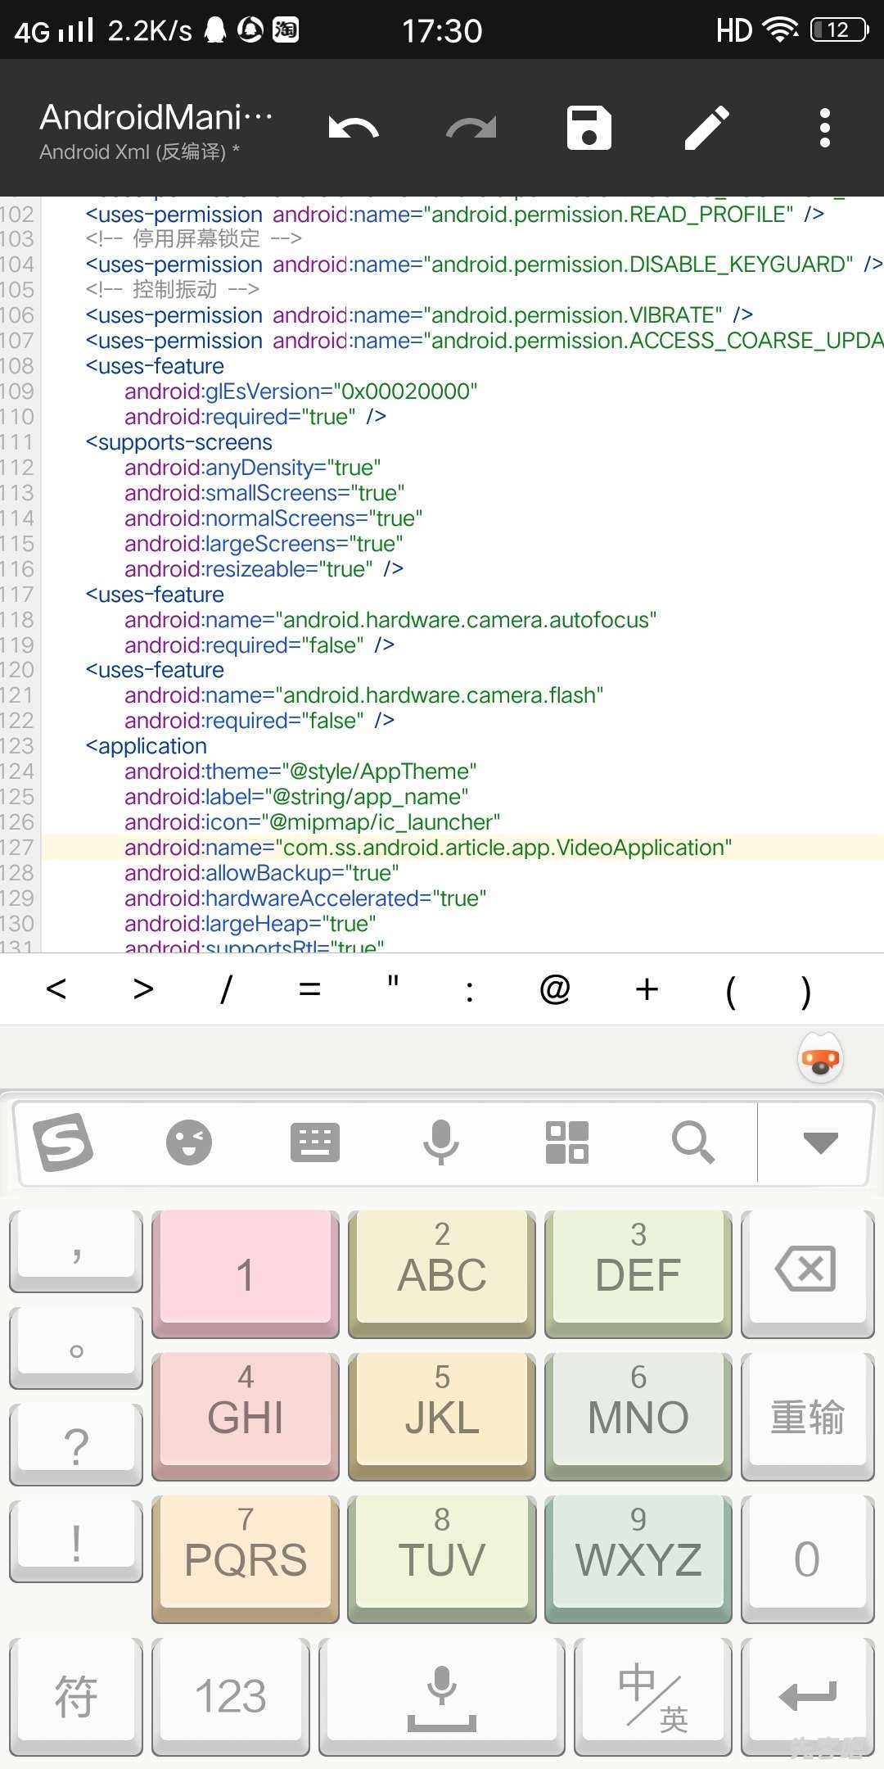The height and width of the screenshot is (1769, 884).
Task: Tap the redo arrow in toolbar
Action: 471,129
